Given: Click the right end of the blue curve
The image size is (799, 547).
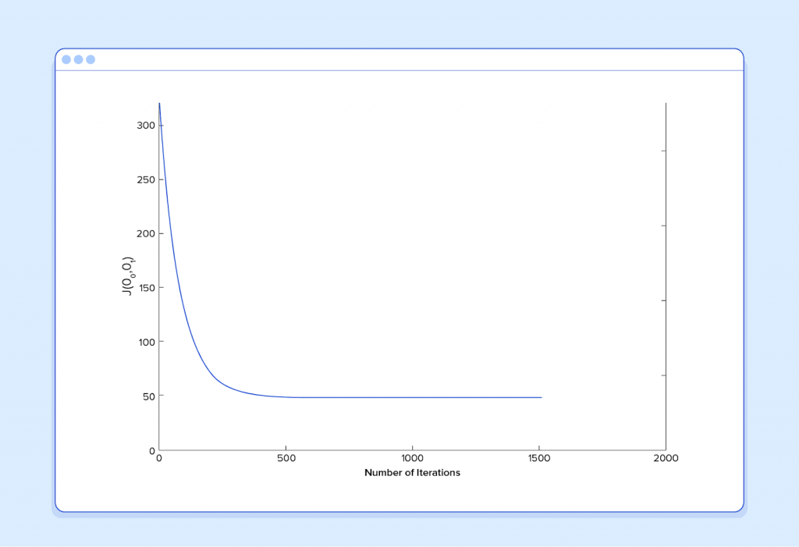Looking at the screenshot, I should pos(541,397).
